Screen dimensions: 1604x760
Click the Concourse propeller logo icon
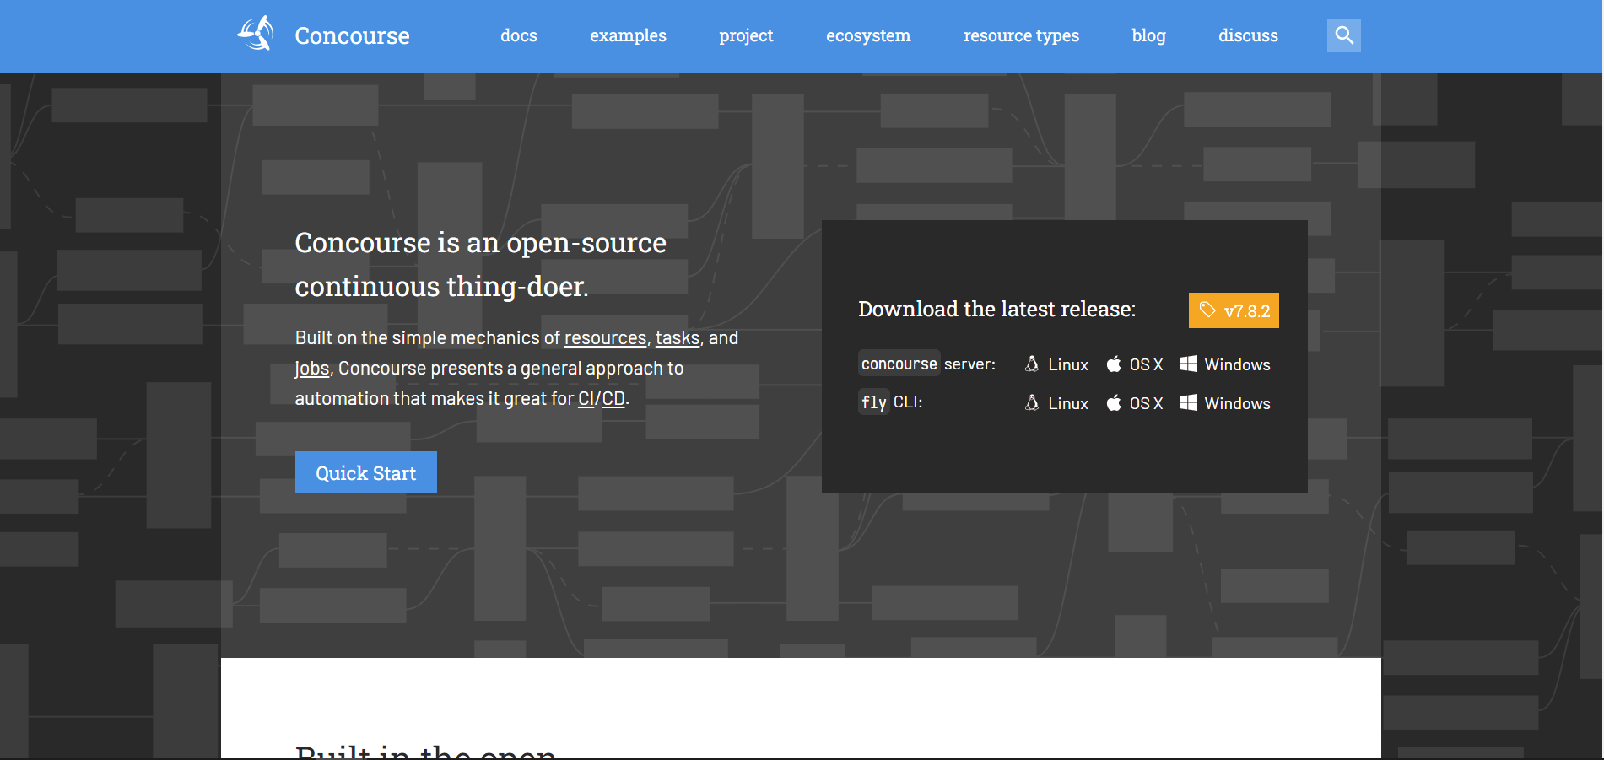[x=256, y=35]
